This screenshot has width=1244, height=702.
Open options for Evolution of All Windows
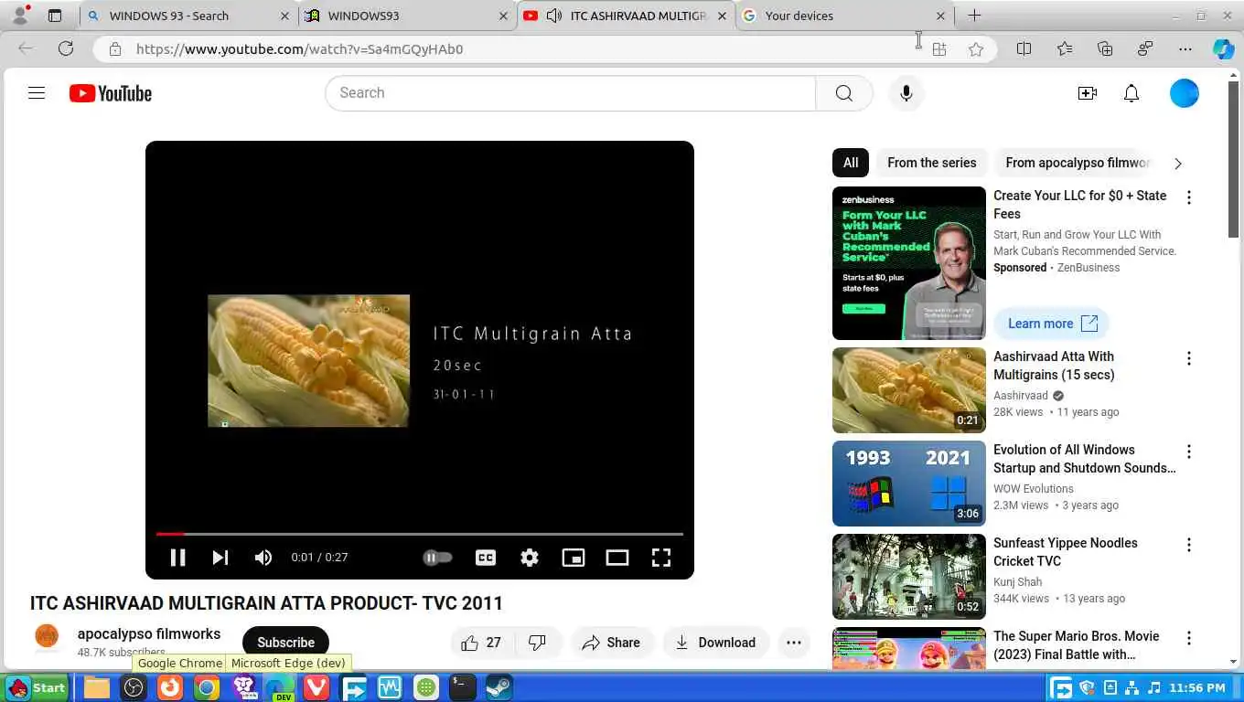point(1189,452)
